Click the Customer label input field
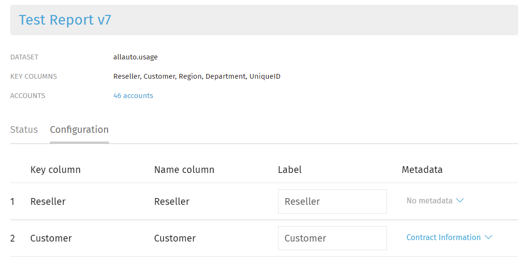This screenshot has height=257, width=526. [332, 238]
